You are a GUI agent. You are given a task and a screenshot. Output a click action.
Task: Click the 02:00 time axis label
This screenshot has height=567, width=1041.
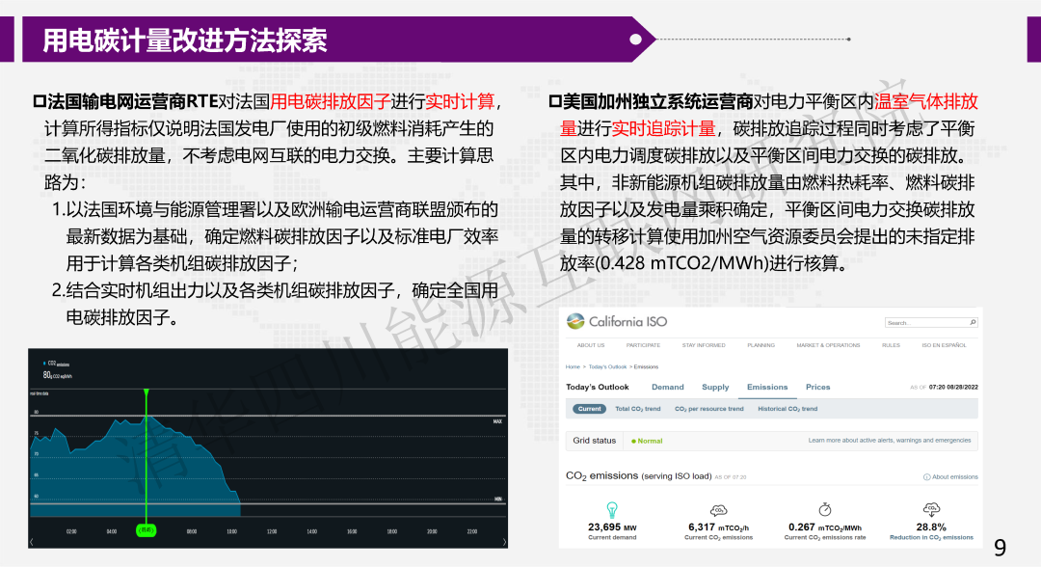click(71, 532)
